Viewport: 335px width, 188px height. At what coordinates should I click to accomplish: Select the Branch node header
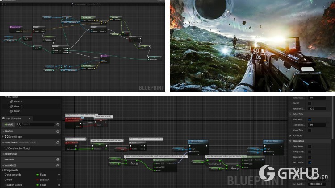(x=138, y=143)
